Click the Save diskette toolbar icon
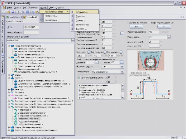The height and width of the screenshot is (139, 186). 13,12
